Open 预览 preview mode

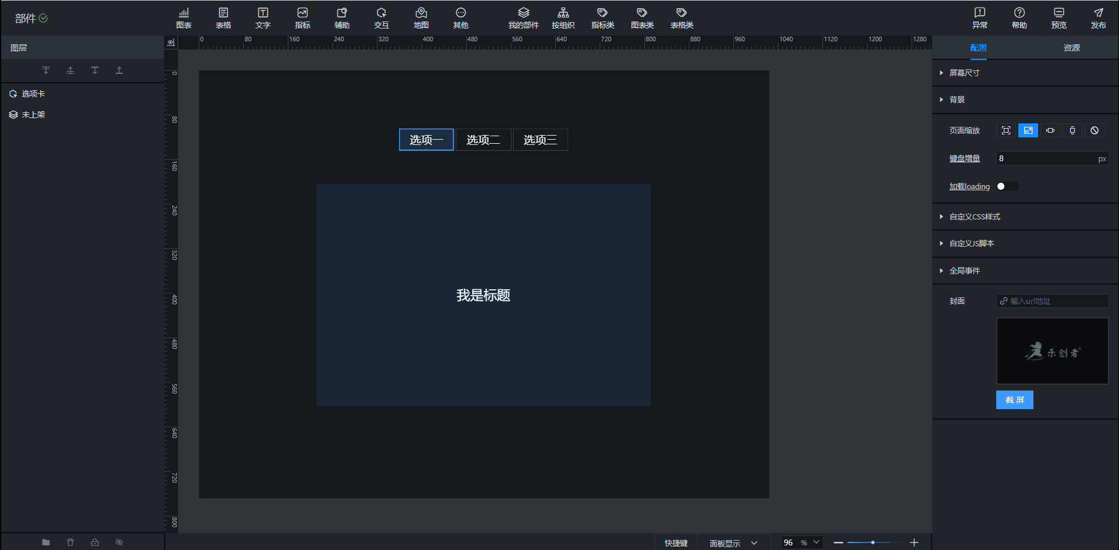1058,18
